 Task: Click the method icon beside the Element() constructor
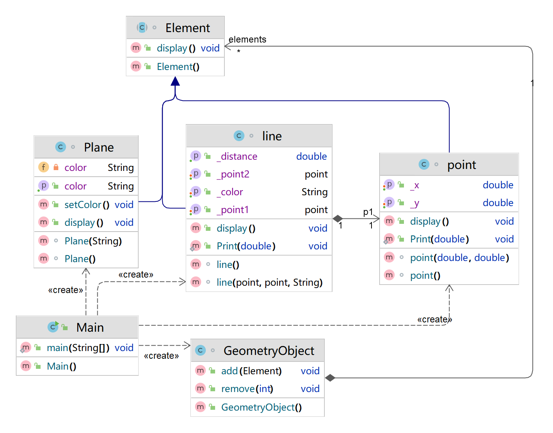point(136,66)
